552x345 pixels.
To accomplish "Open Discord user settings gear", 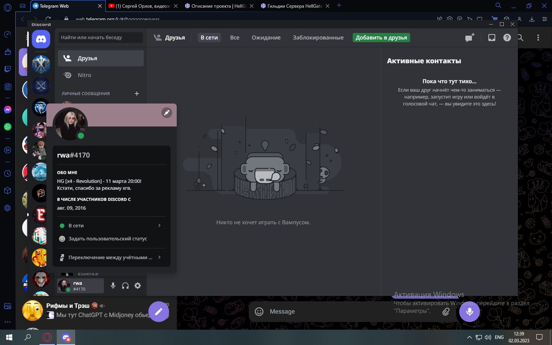I will (x=138, y=286).
